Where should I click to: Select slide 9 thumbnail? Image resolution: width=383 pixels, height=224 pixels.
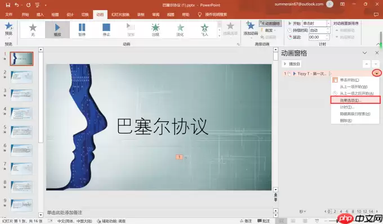click(21, 205)
